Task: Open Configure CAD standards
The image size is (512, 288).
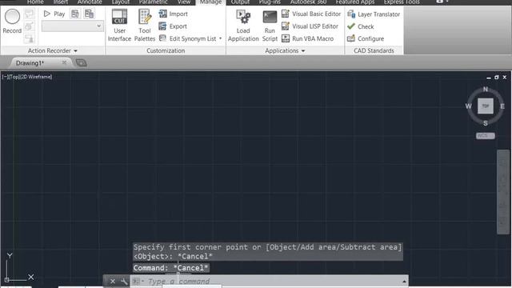Action: click(366, 38)
